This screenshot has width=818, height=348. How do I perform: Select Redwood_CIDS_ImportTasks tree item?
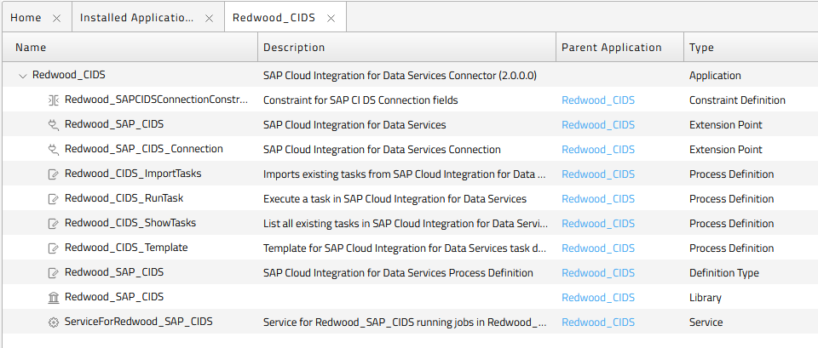pyautogui.click(x=133, y=174)
